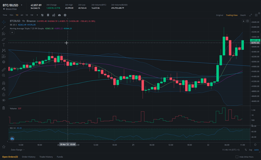This screenshot has height=160, width=261.
Task: Click the down-arrow button on chart corner
Action: click(x=243, y=21)
